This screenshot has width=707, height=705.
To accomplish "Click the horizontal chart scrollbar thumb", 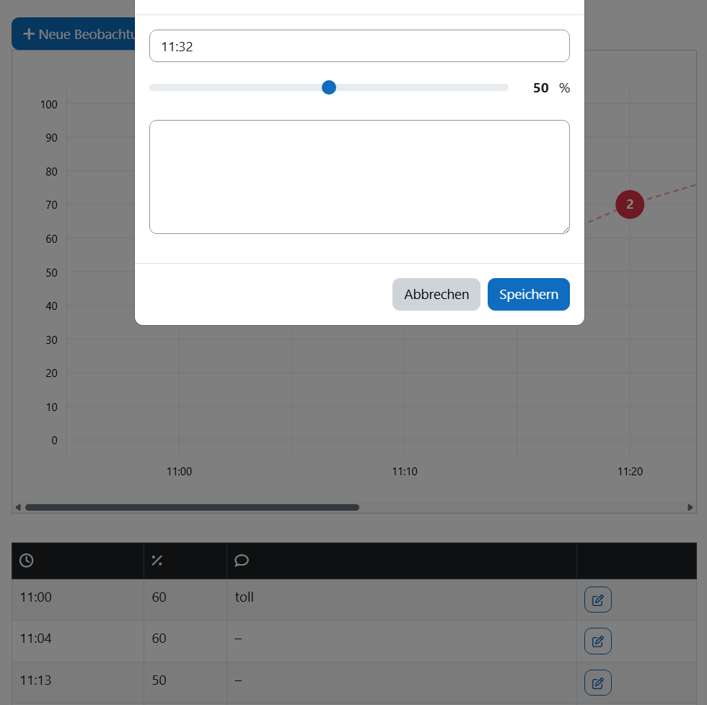I will pyautogui.click(x=192, y=507).
